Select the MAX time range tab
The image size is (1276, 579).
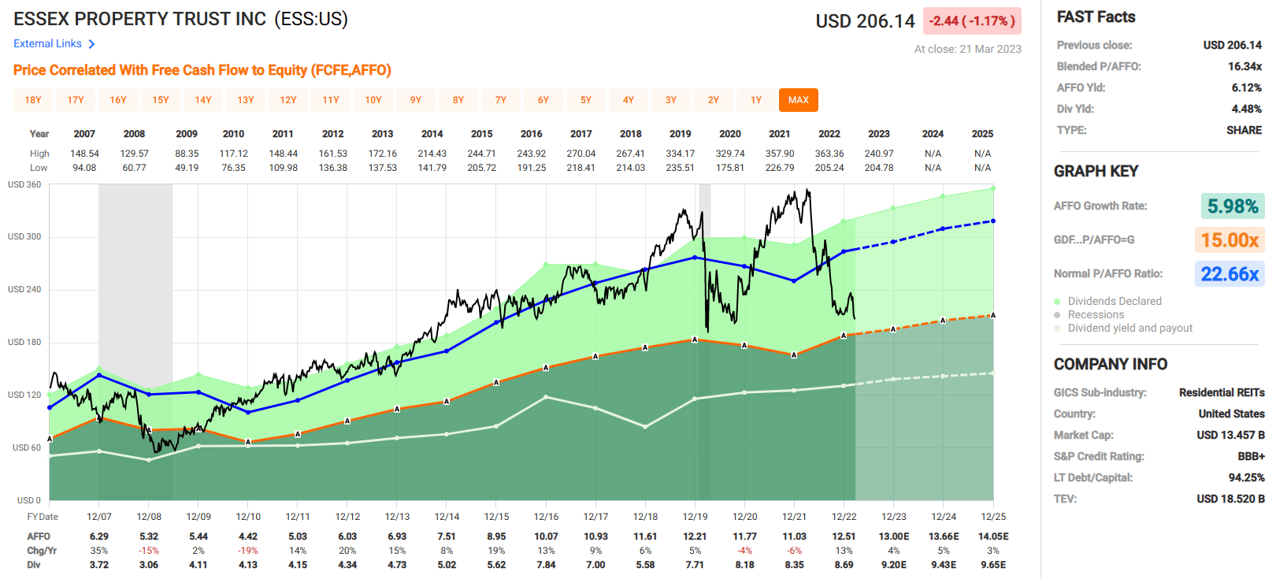click(x=799, y=100)
